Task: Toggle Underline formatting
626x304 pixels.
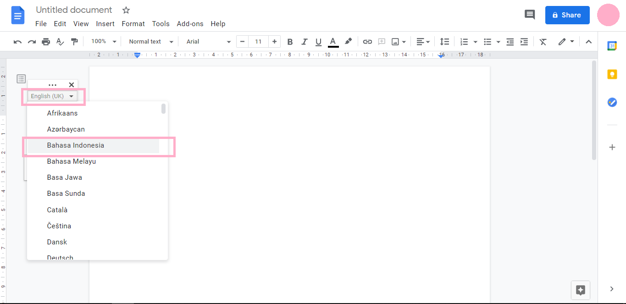Action: click(318, 42)
